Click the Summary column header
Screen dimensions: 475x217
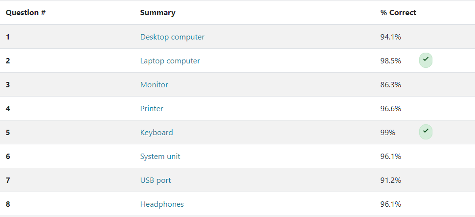[158, 13]
